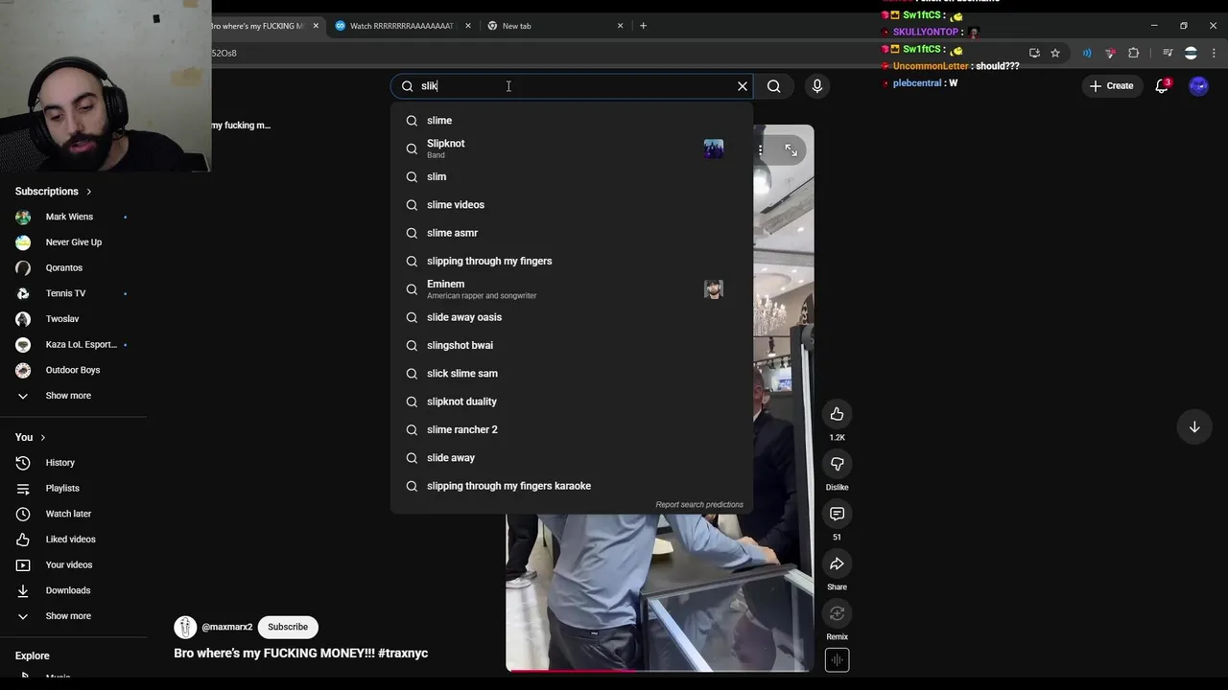Open Mark Wiens subscription
This screenshot has width=1228, height=690.
pos(72,217)
